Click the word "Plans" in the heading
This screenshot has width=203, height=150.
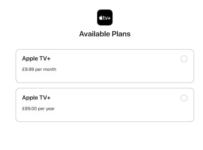tap(121, 34)
